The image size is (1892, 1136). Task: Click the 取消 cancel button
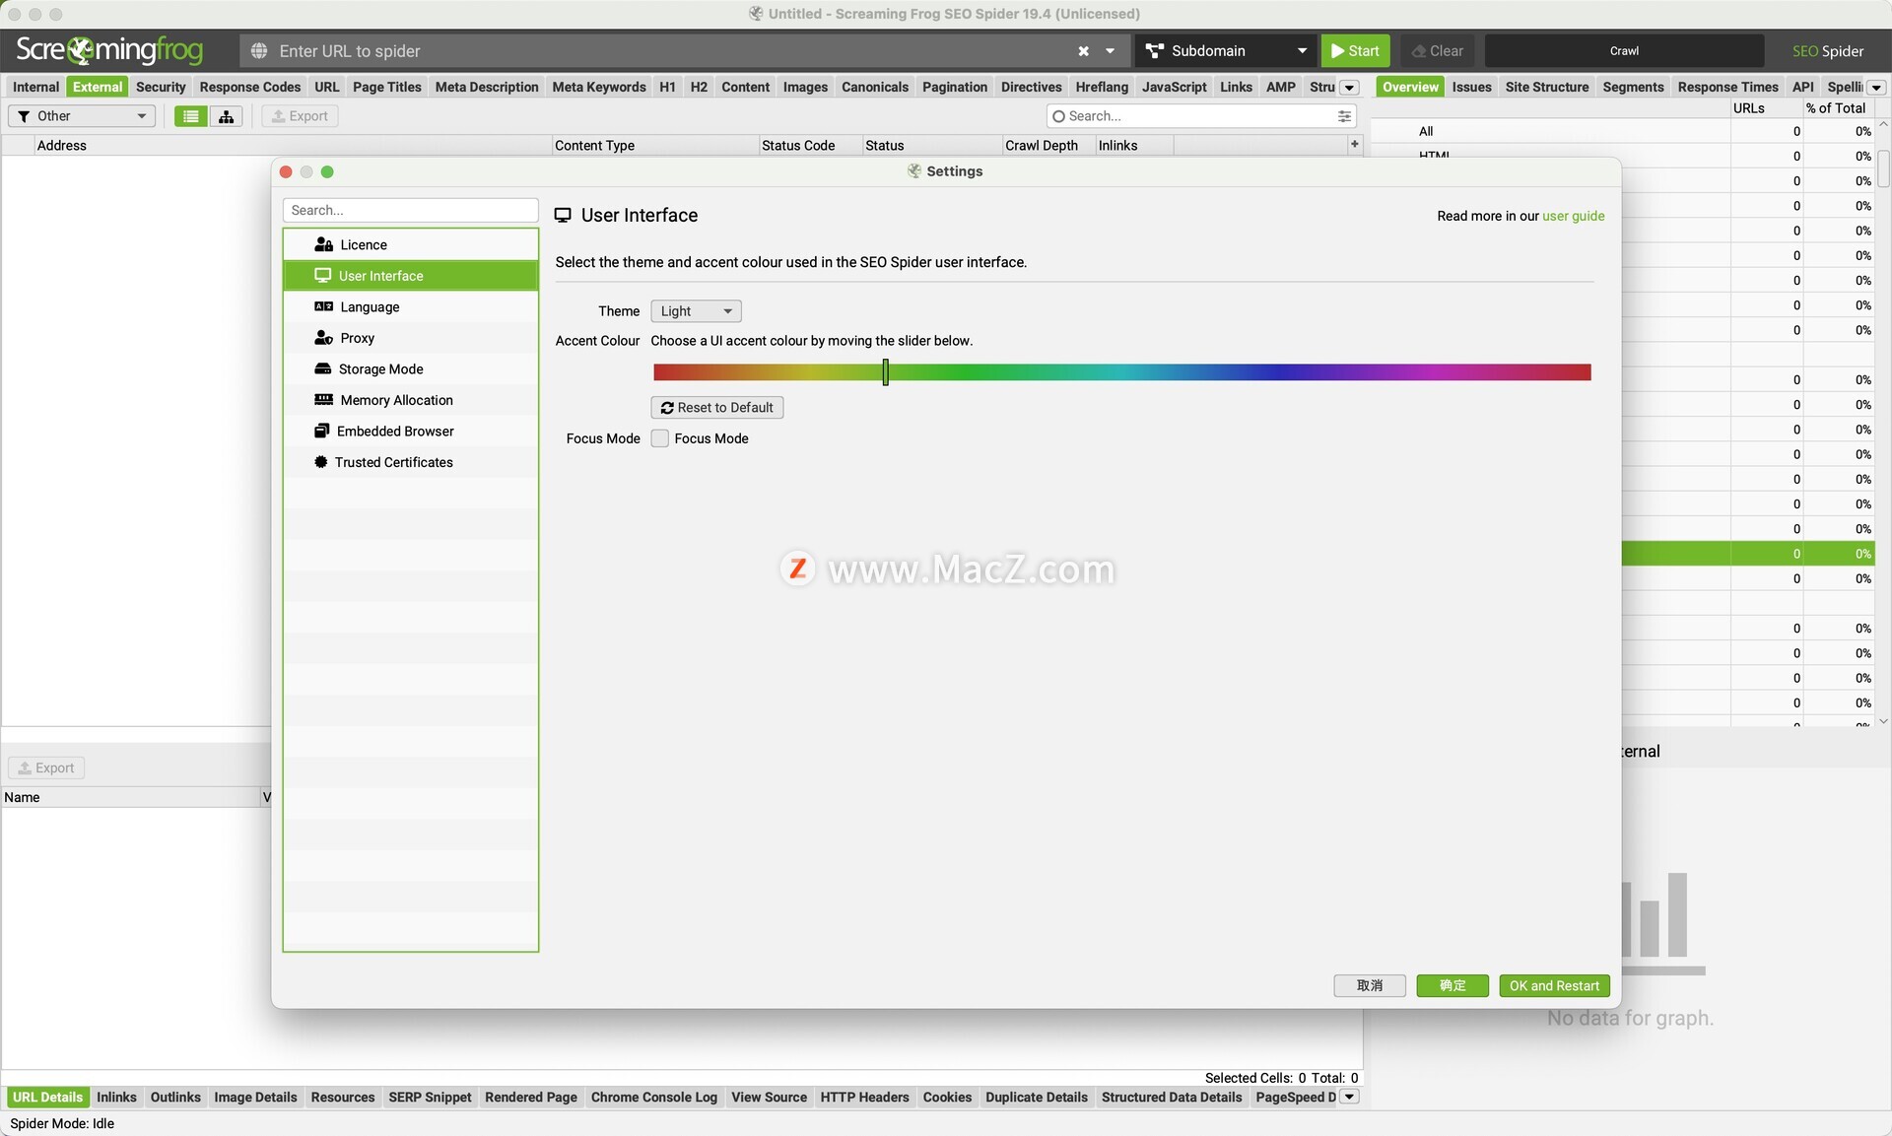pyautogui.click(x=1370, y=985)
